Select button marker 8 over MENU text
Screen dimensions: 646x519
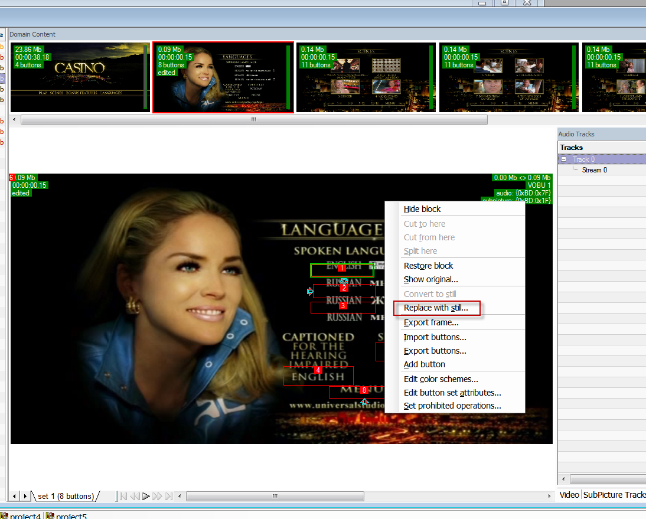[x=364, y=390]
